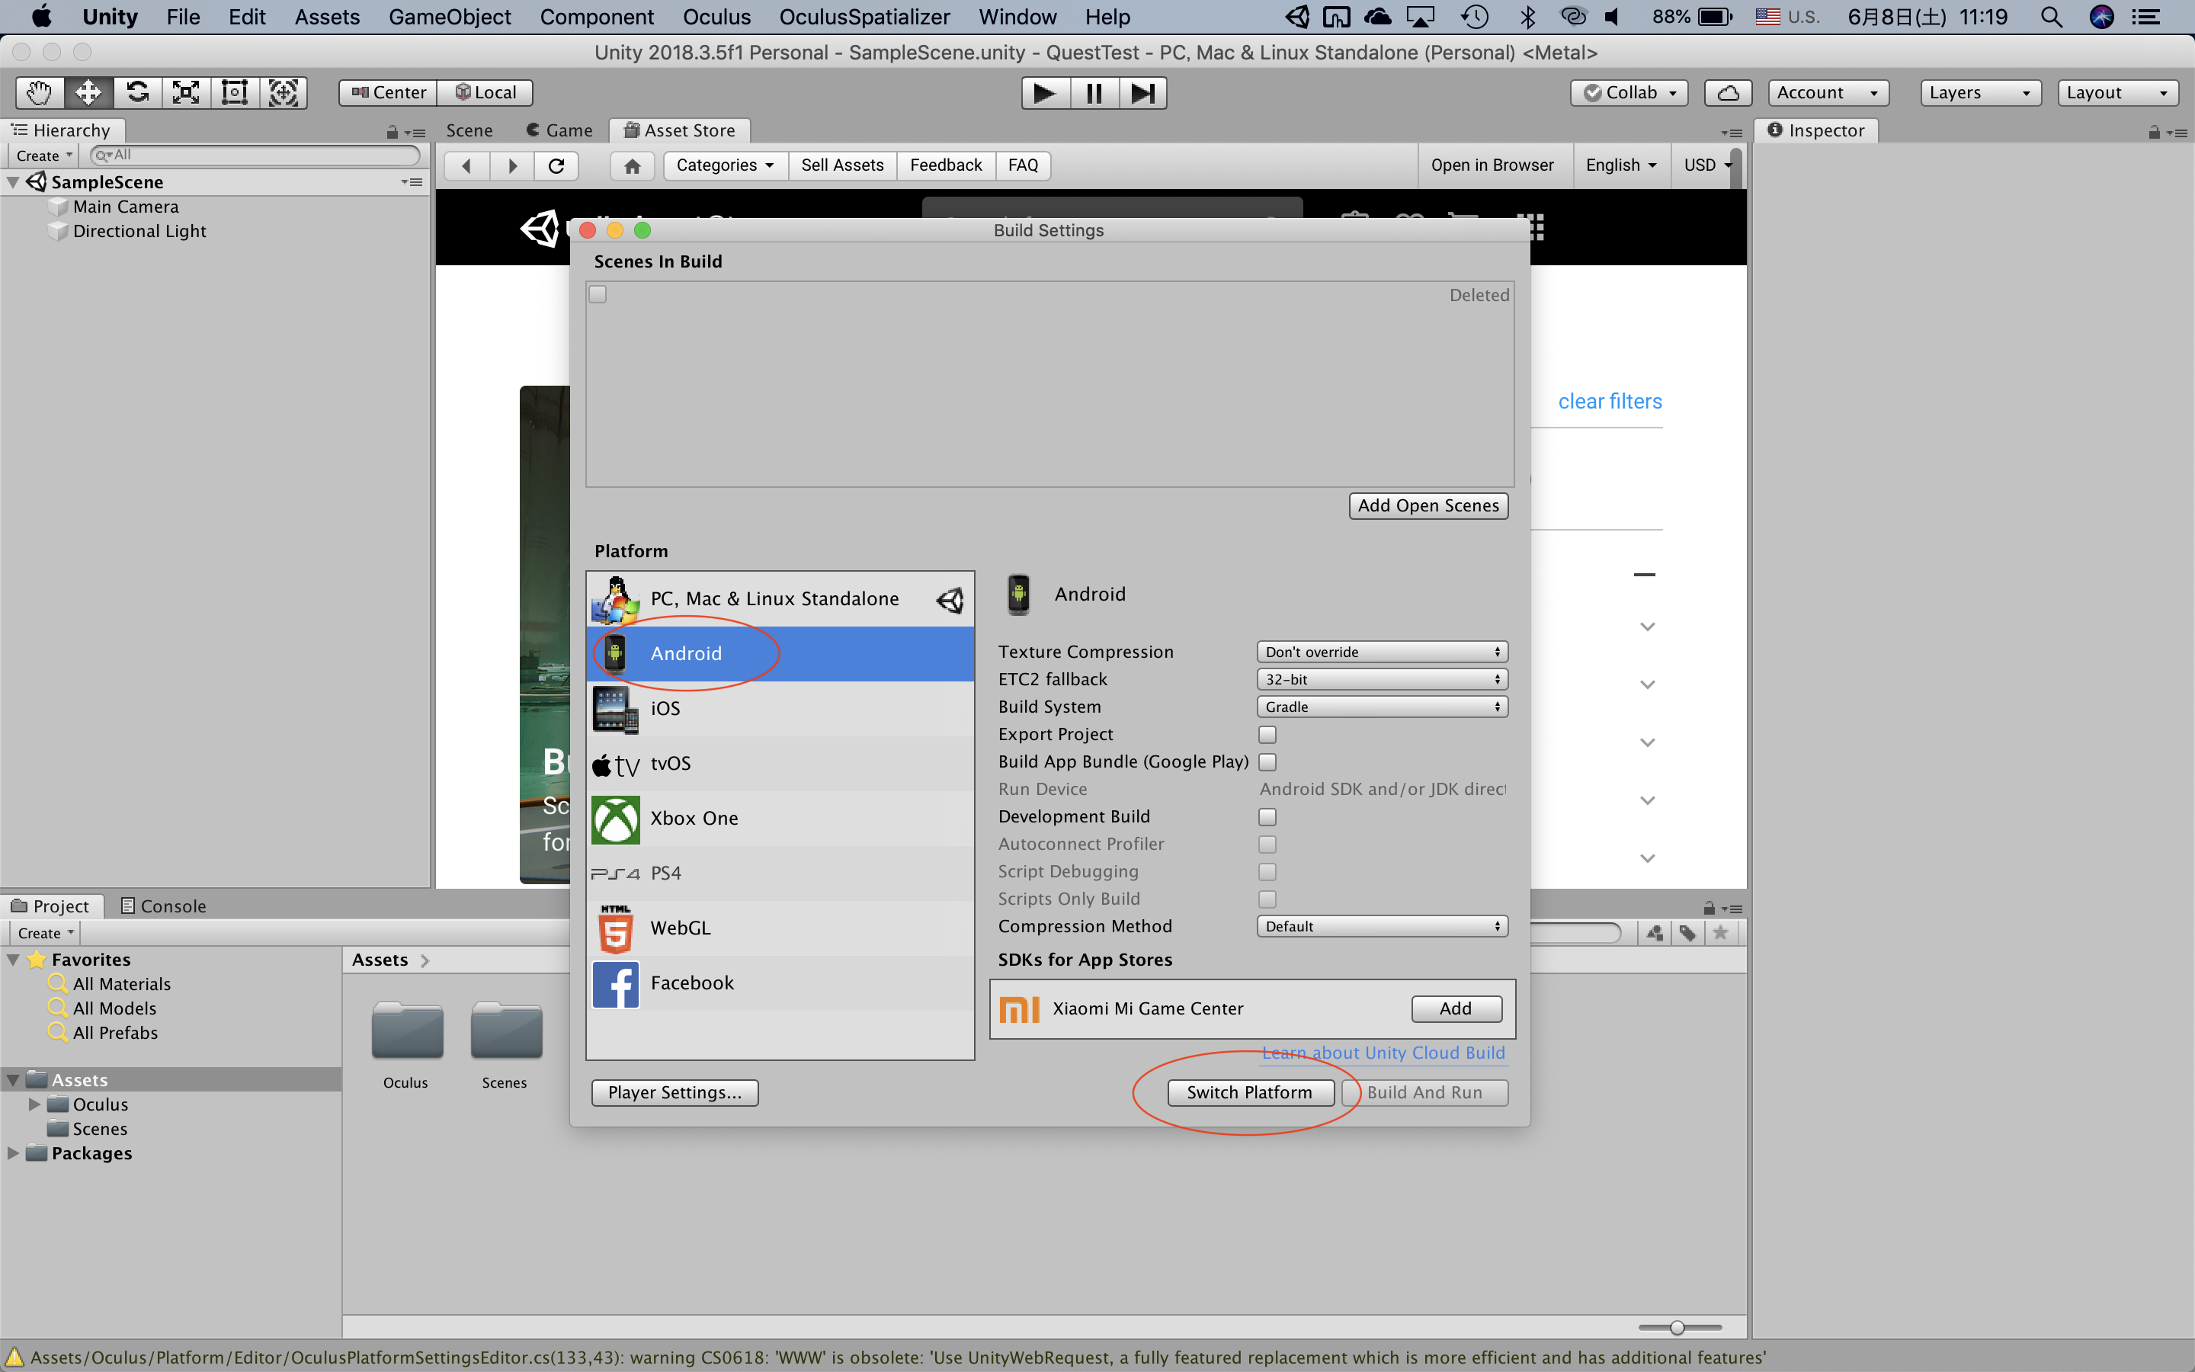Image resolution: width=2195 pixels, height=1372 pixels.
Task: Go back in the Asset Store
Action: (466, 165)
